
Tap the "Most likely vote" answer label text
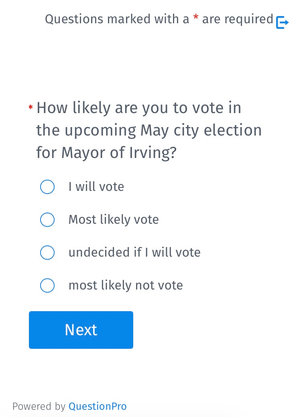point(114,220)
